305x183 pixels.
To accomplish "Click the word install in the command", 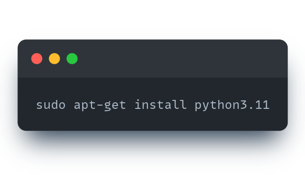I will click(x=160, y=105).
